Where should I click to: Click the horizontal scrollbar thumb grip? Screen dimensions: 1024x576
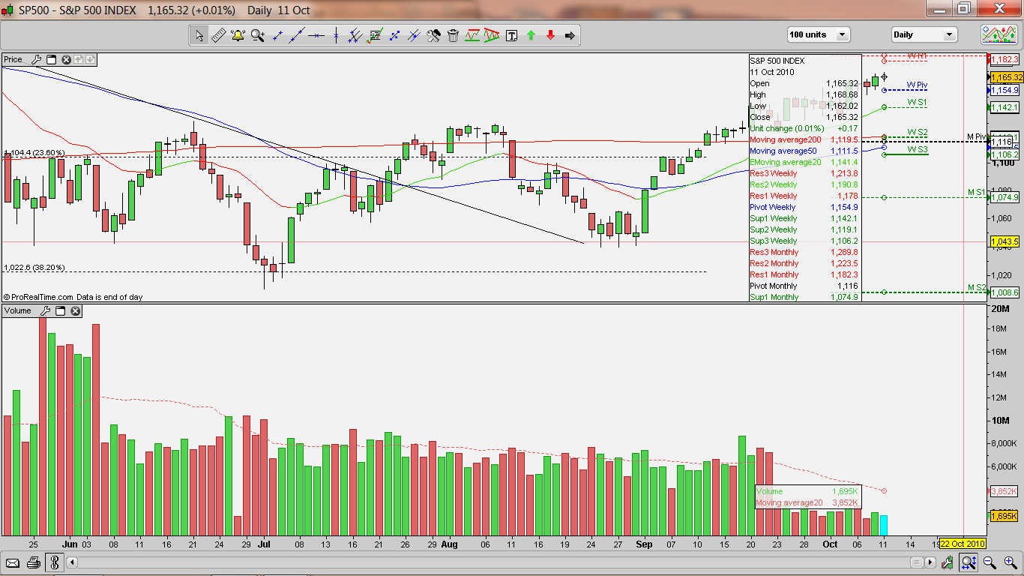(918, 562)
